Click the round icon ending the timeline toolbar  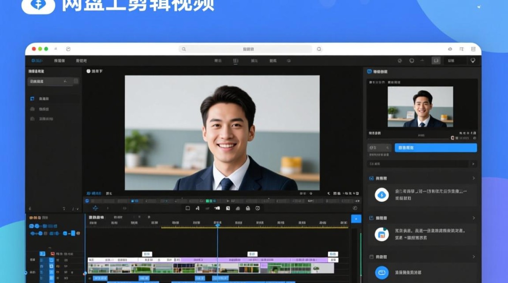coord(355,208)
